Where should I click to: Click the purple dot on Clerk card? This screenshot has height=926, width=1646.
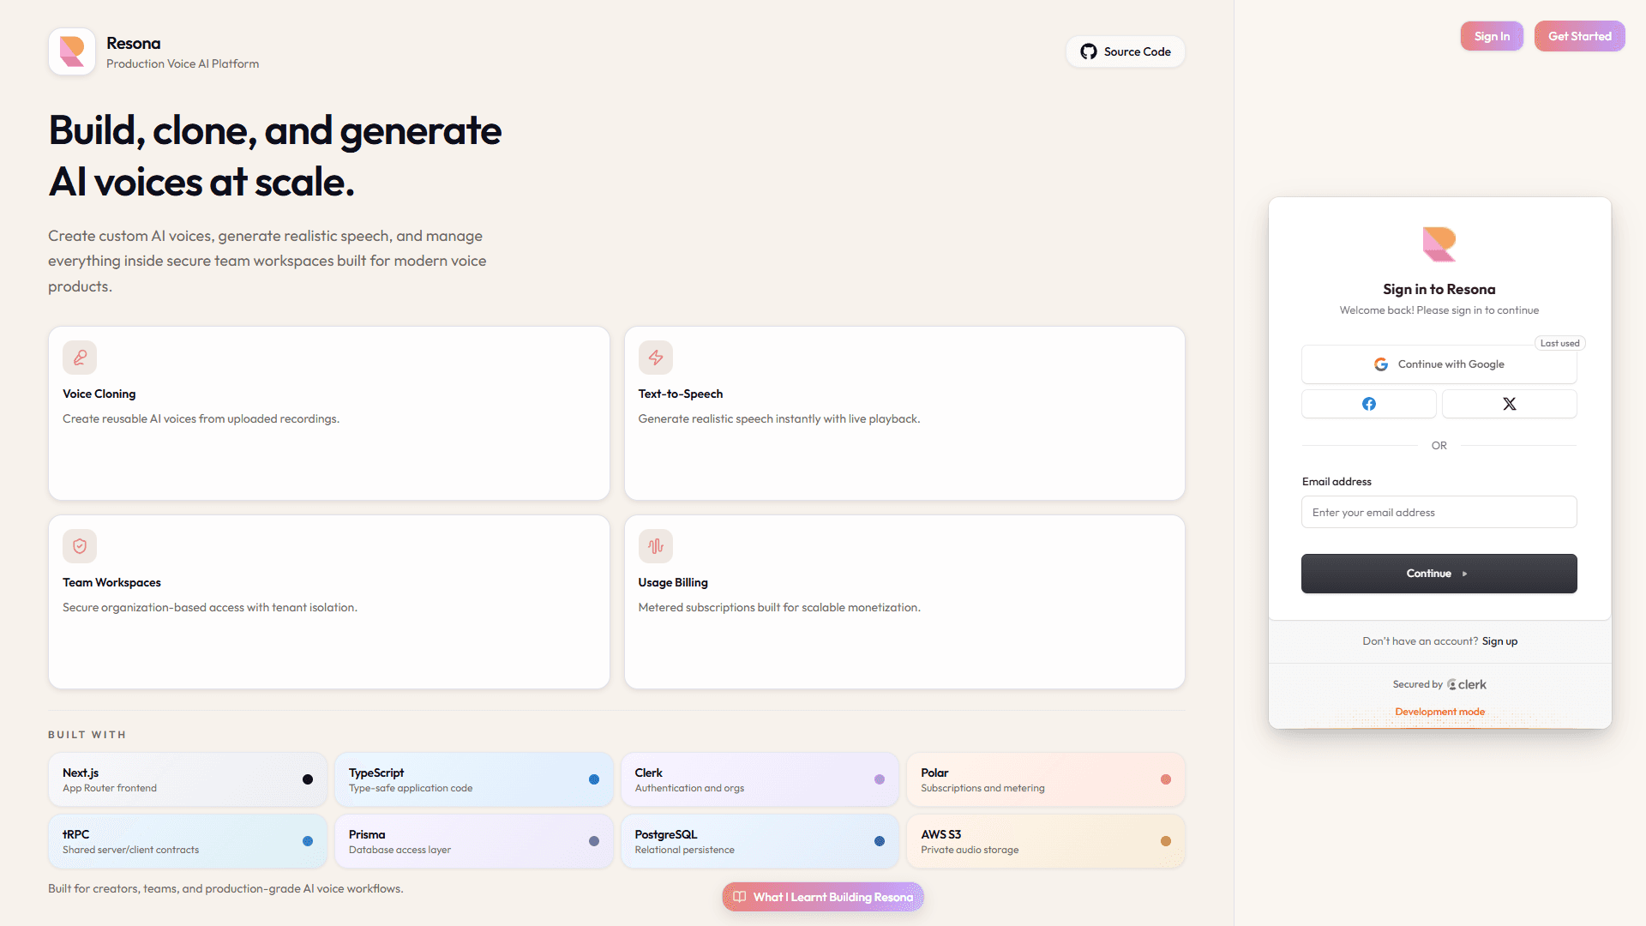click(880, 779)
